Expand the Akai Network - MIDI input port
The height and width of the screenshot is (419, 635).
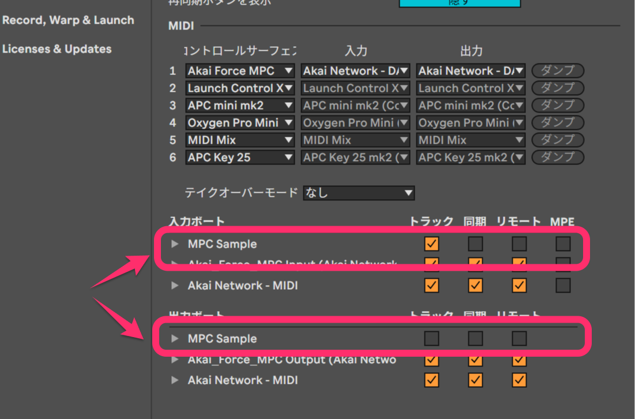pos(175,286)
